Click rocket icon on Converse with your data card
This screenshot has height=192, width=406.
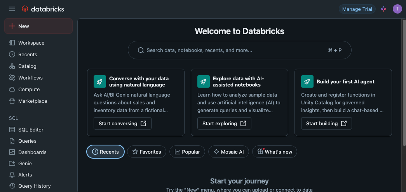[x=100, y=82]
